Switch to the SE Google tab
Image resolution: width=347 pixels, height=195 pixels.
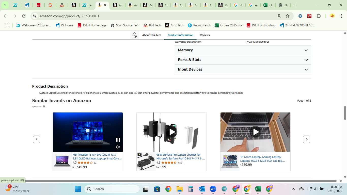coord(238,5)
